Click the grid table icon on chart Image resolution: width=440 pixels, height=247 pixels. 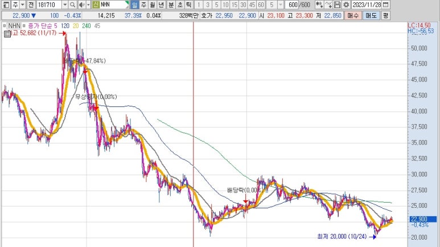pos(7,34)
